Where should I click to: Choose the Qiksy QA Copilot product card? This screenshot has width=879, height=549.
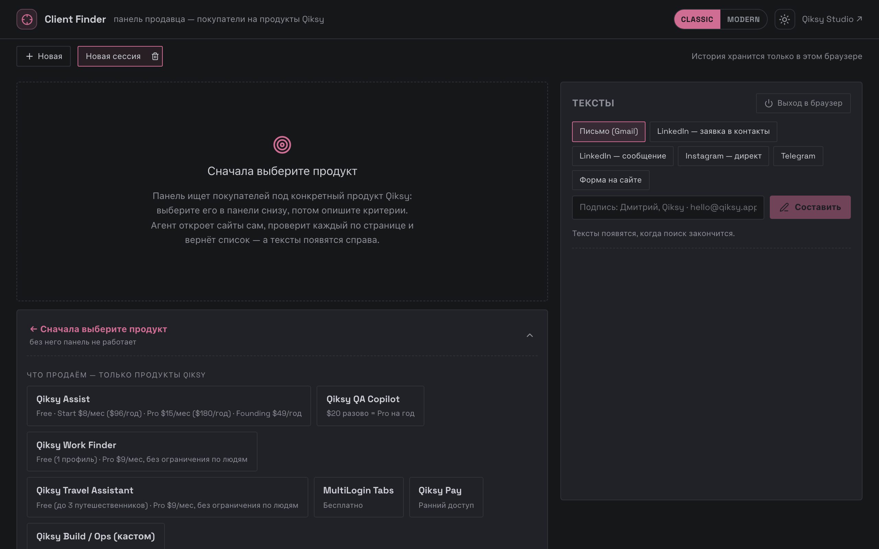coord(370,406)
